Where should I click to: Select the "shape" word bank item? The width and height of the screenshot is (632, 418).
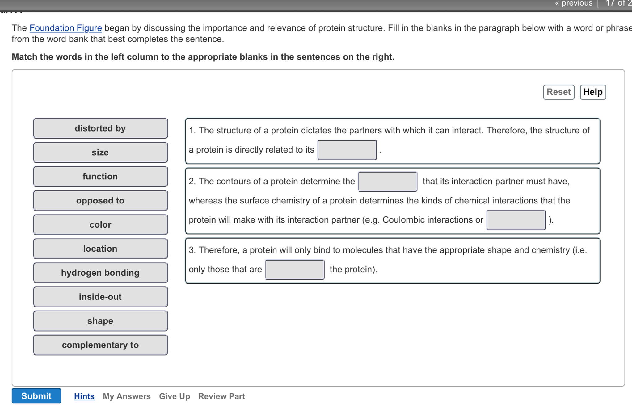[100, 321]
